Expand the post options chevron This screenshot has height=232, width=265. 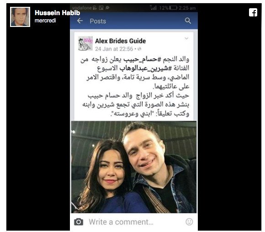[x=186, y=38]
